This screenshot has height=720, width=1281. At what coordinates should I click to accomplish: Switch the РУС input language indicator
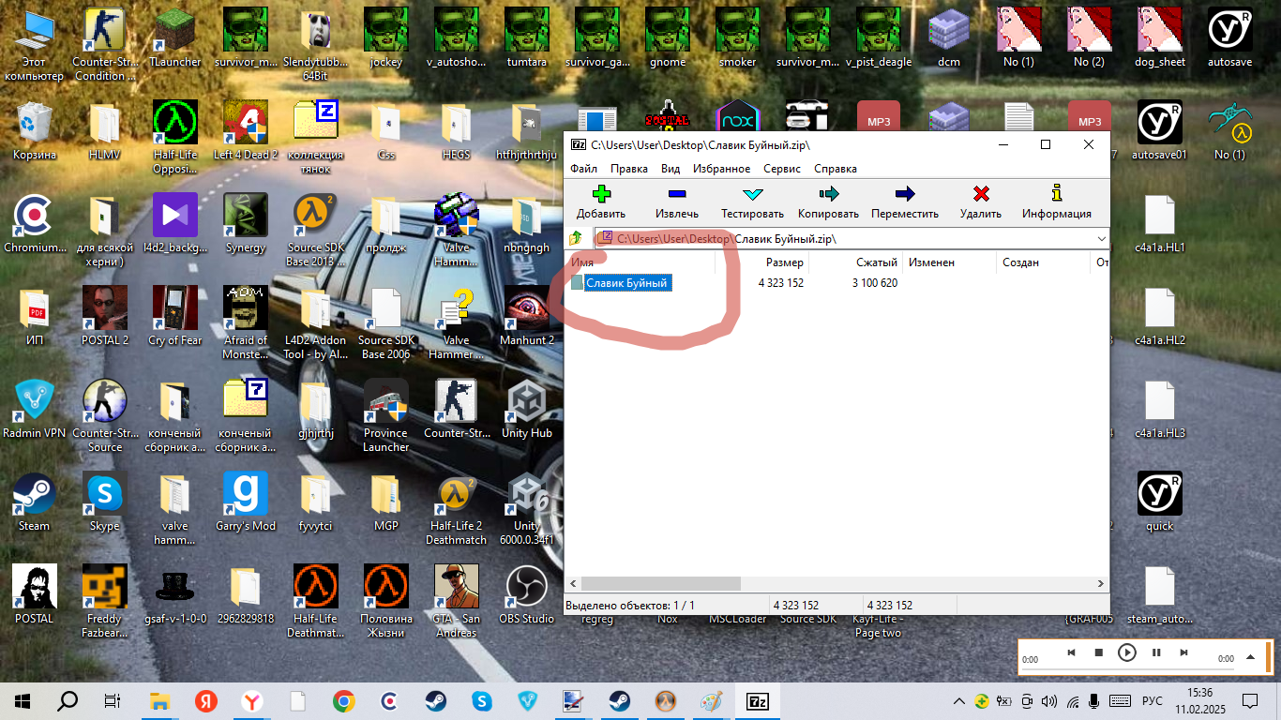click(x=1152, y=701)
